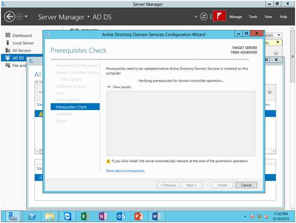The image size is (296, 223).
Task: Click the right scroll arrow of background list
Action: 273,151
